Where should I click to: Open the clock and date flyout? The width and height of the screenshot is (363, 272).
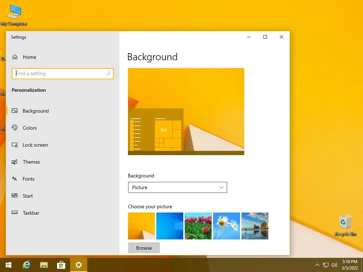(350, 265)
